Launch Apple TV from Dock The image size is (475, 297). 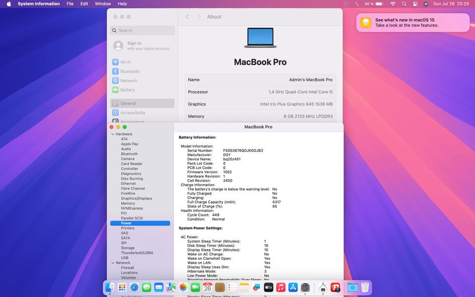tap(269, 287)
